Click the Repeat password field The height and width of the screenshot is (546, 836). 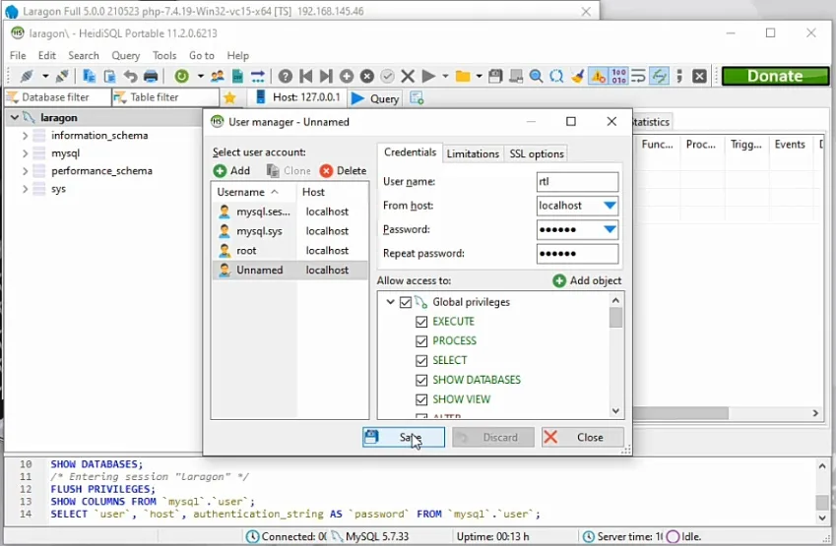tap(577, 254)
